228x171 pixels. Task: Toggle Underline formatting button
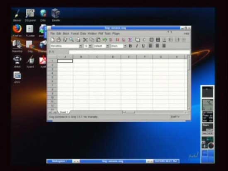click(143, 46)
